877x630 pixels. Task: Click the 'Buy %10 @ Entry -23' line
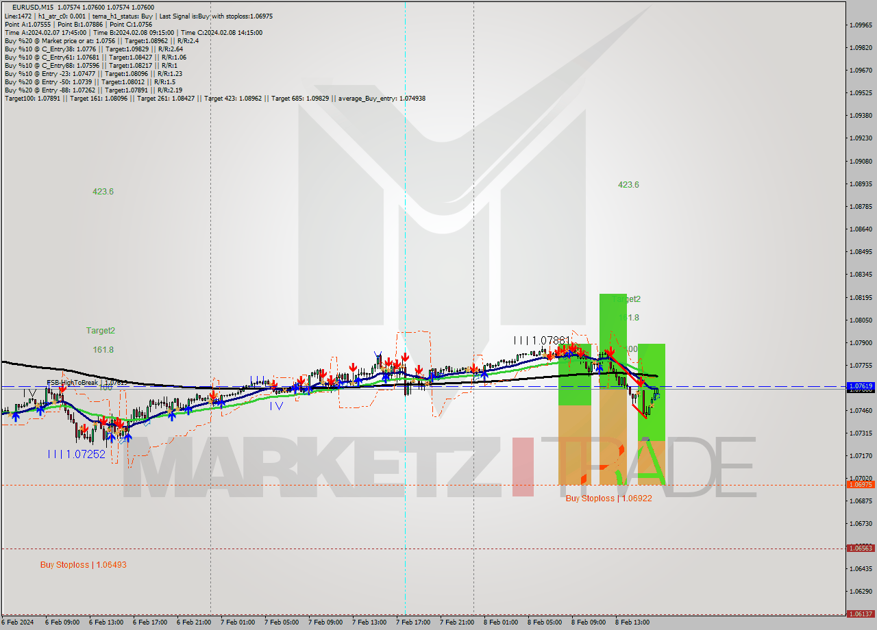click(x=92, y=73)
